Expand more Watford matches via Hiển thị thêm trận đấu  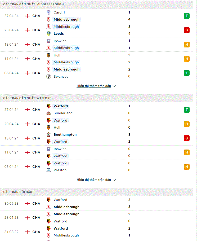pos(94,180)
